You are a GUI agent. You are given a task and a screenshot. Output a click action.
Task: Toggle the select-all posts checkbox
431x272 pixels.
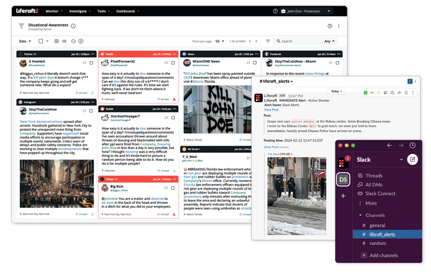tap(41, 41)
